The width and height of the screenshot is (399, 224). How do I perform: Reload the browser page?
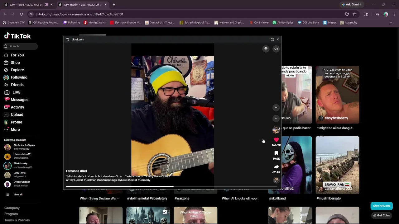tap(21, 14)
